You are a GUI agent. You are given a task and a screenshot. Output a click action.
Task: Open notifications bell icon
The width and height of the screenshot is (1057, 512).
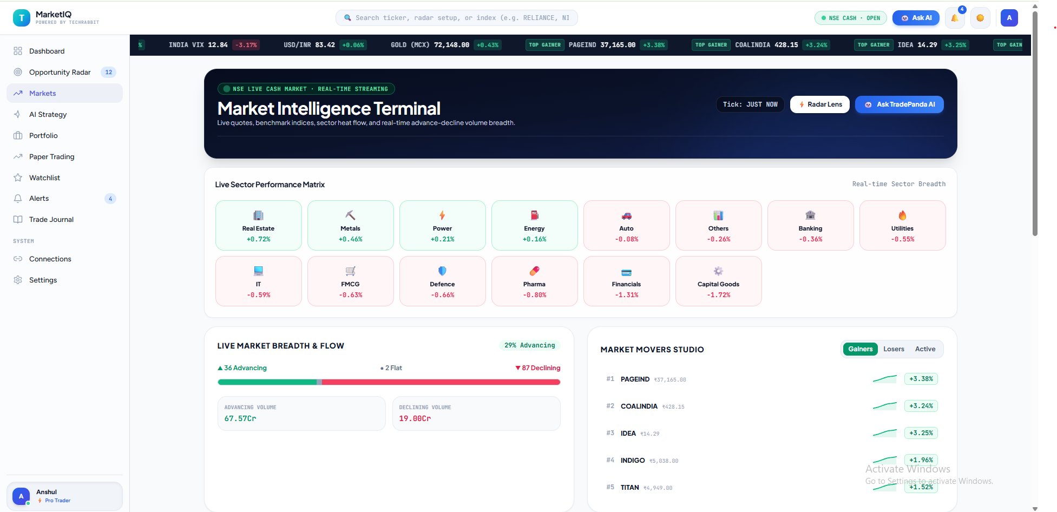point(955,18)
